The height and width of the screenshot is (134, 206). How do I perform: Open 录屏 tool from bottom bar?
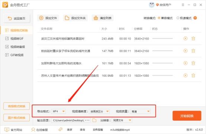[70, 130]
